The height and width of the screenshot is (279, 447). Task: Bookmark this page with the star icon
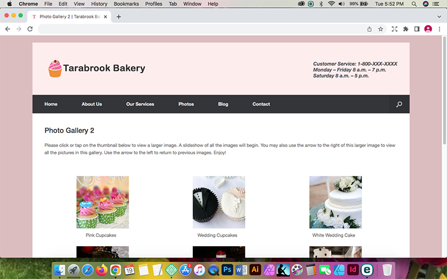[x=381, y=29]
